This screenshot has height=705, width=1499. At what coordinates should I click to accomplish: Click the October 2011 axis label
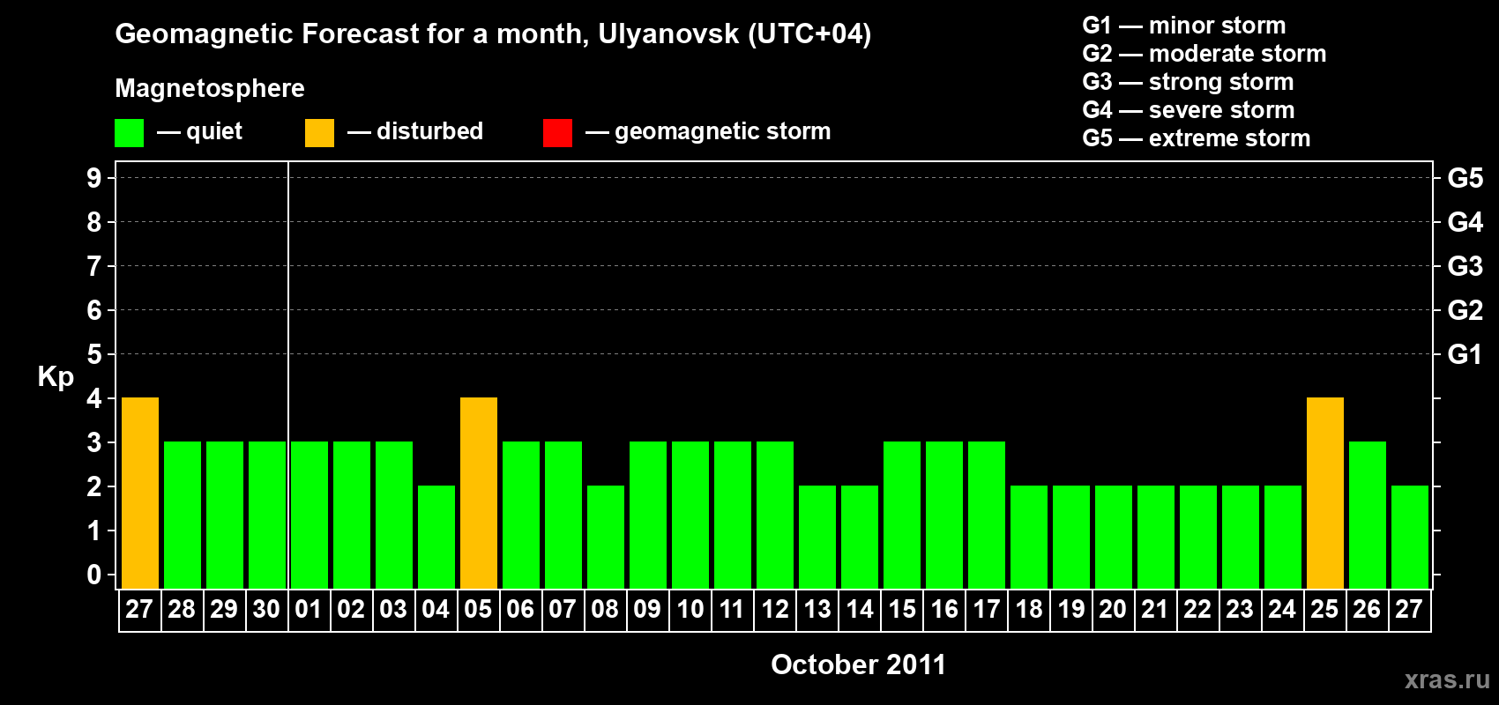[x=858, y=664]
